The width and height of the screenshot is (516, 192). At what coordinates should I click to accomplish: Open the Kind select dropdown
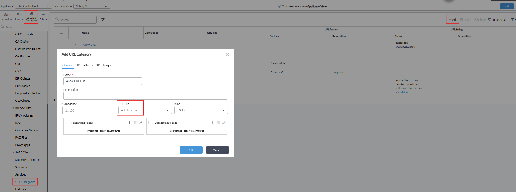(x=201, y=110)
